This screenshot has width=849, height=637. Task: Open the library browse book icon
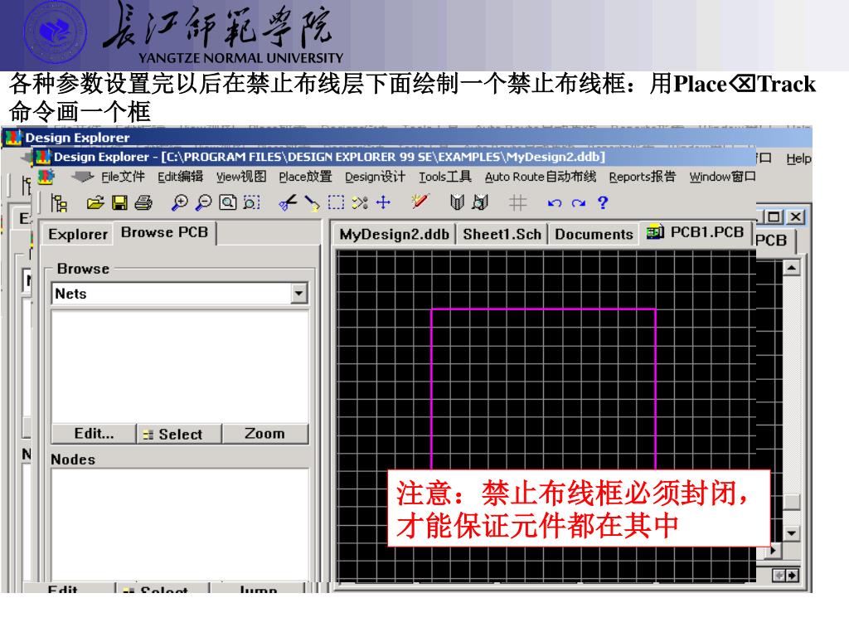point(457,202)
